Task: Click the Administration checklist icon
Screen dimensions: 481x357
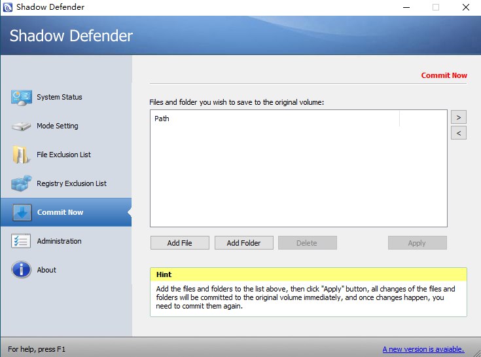Action: 21,241
